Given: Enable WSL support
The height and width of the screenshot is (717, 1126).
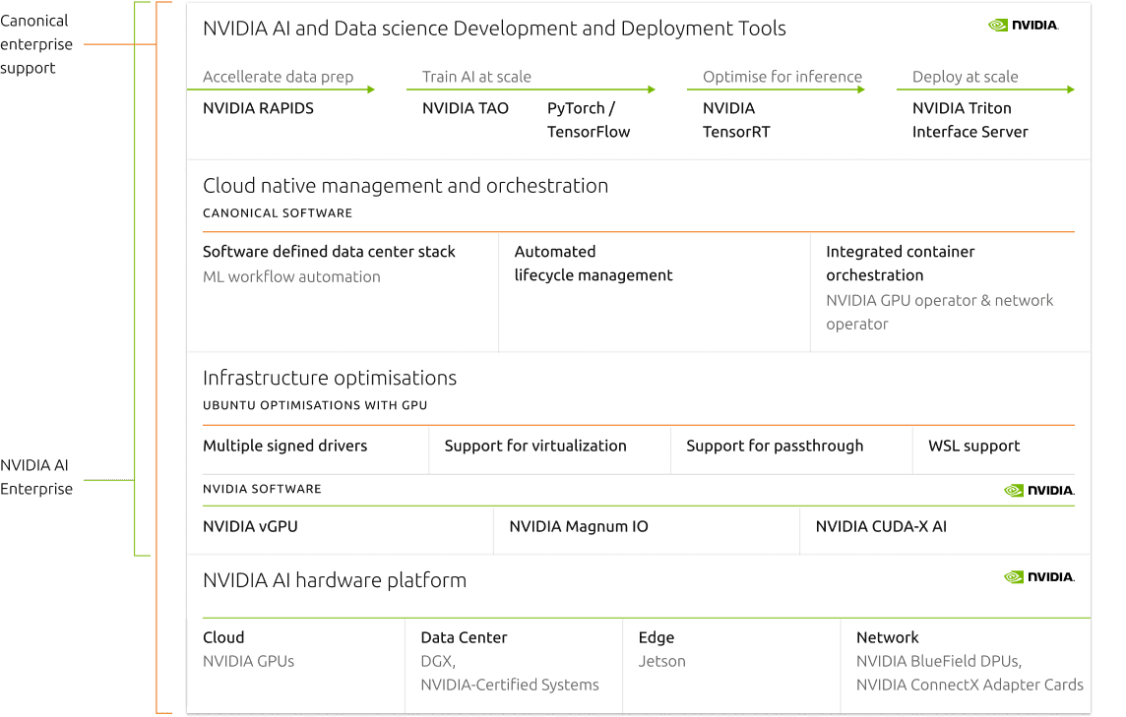Looking at the screenshot, I should click(x=973, y=446).
